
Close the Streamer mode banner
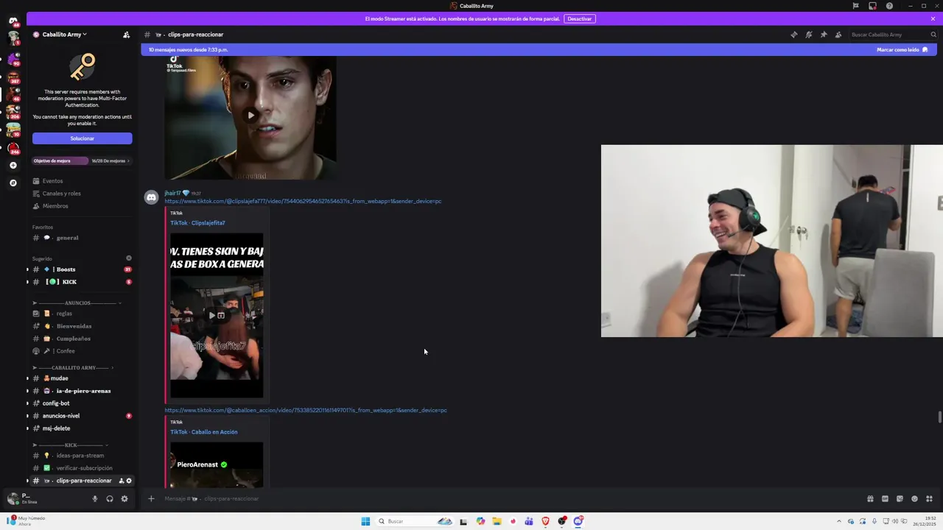(933, 18)
